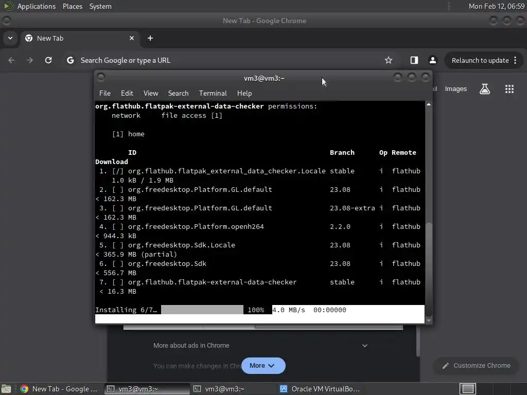Click the terminal scrollbar up arrow
Image resolution: width=527 pixels, height=395 pixels.
[429, 105]
